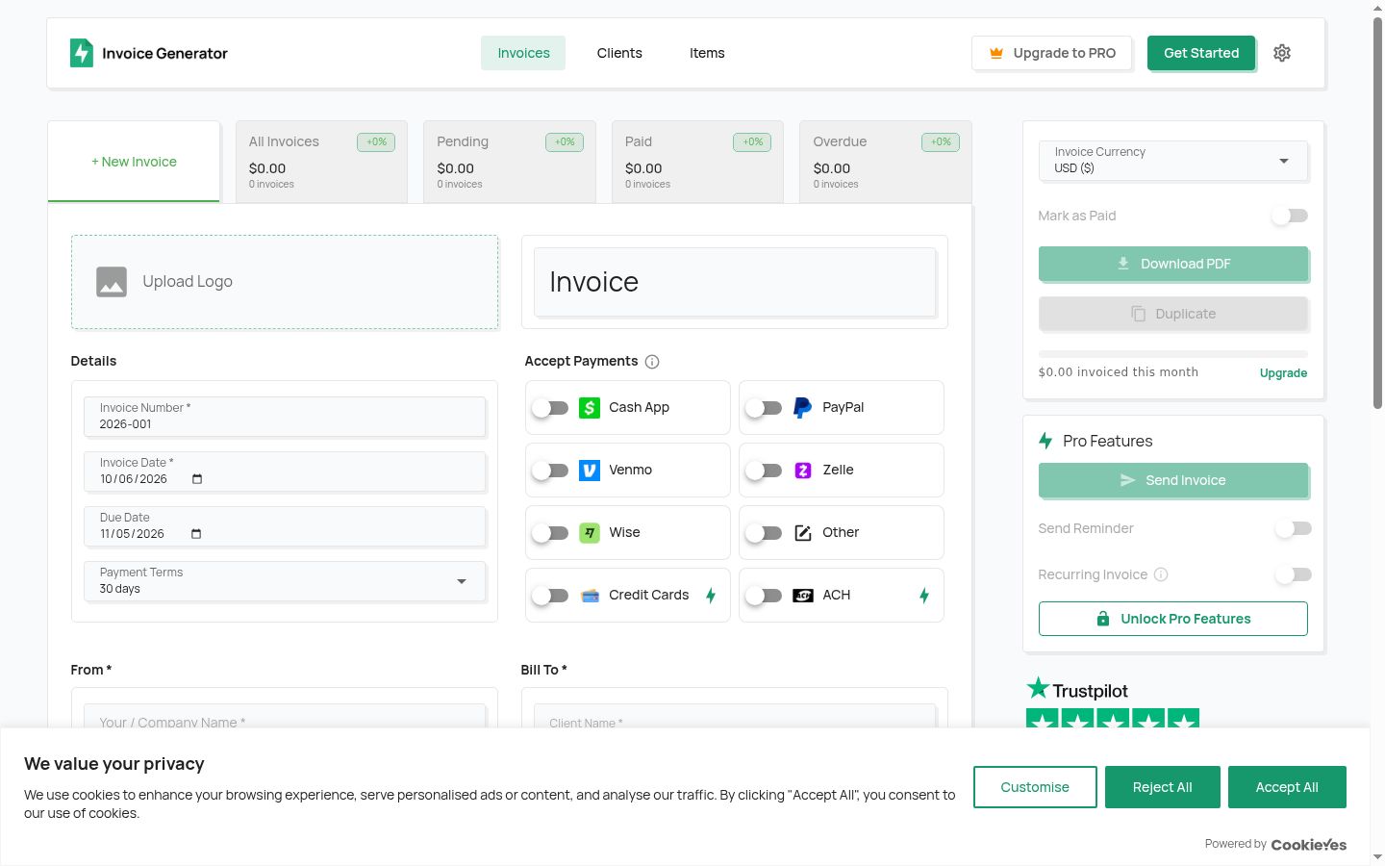Screen dimensions: 1385x866
Task: Select the + New Invoice tab
Action: [134, 162]
